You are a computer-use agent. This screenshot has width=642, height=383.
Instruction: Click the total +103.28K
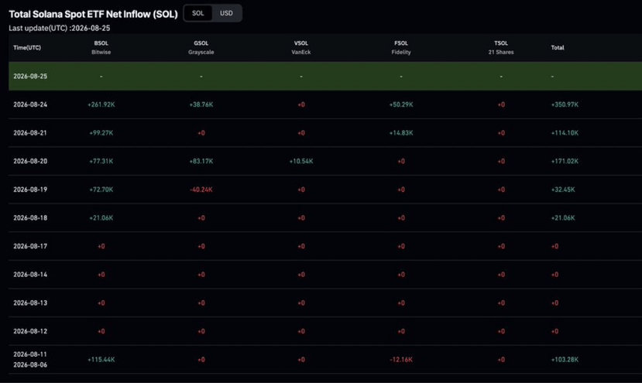point(565,359)
